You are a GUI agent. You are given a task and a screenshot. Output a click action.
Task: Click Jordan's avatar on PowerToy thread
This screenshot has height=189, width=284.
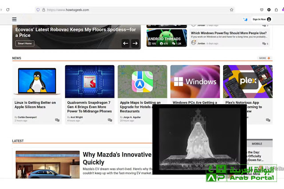click(x=193, y=42)
